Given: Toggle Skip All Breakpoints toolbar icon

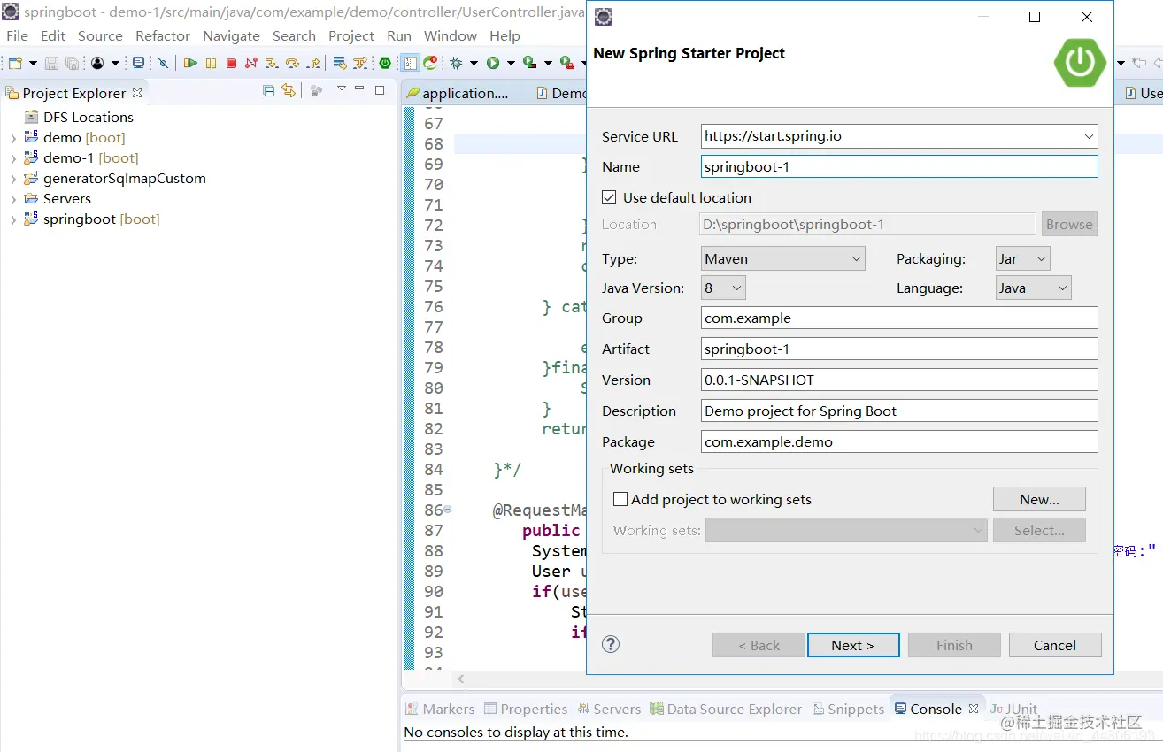Looking at the screenshot, I should 163,63.
